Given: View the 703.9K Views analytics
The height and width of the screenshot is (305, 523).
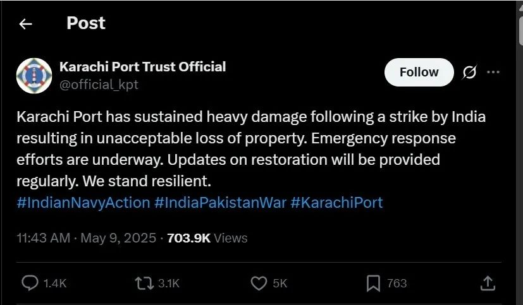Looking at the screenshot, I should click(x=207, y=238).
